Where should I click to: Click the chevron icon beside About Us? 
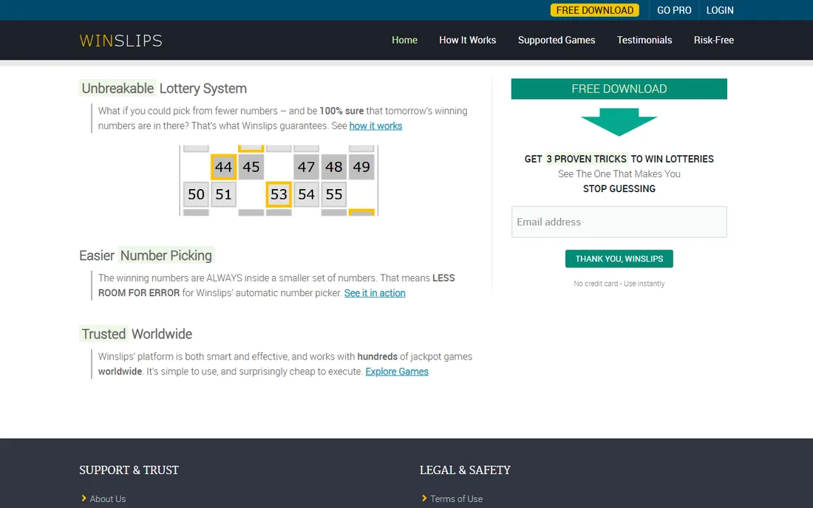tap(84, 498)
